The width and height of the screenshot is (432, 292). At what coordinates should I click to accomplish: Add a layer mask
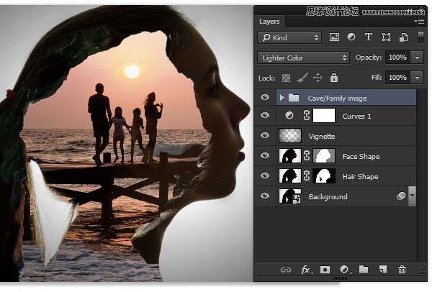(x=325, y=270)
